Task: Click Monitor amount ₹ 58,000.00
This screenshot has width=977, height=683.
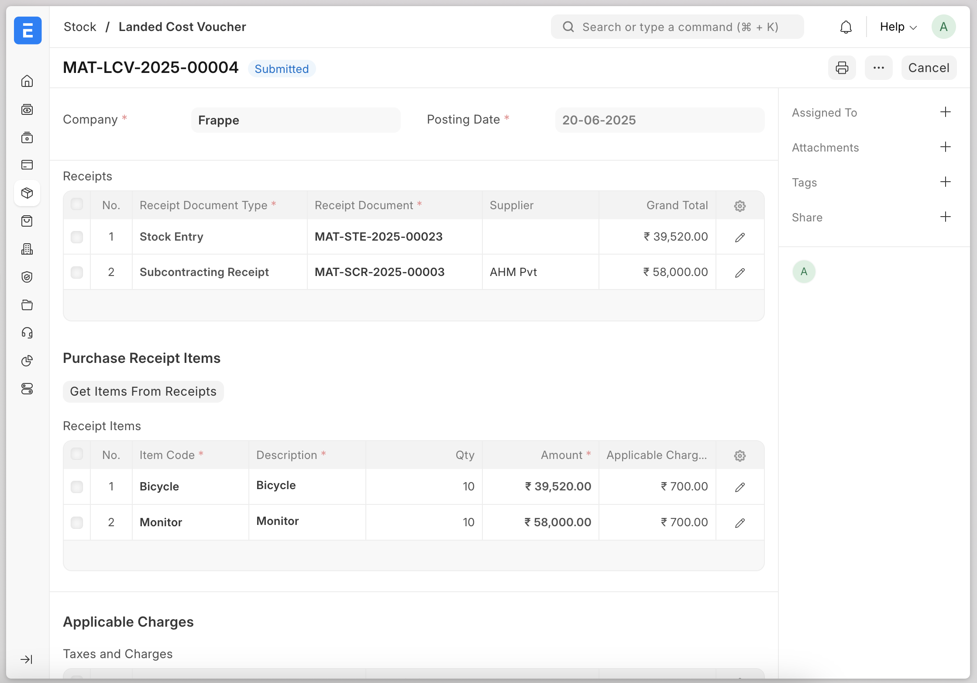Action: pyautogui.click(x=540, y=522)
